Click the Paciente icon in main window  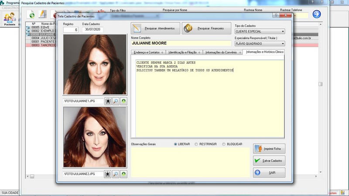10,19
